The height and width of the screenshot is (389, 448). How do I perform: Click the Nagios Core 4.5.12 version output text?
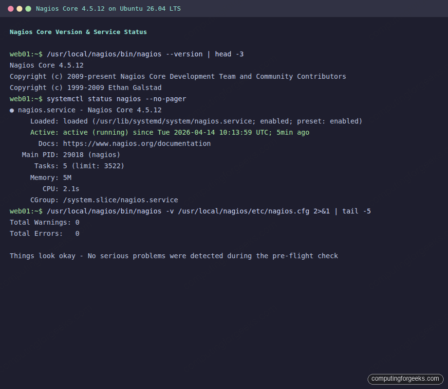(x=47, y=65)
